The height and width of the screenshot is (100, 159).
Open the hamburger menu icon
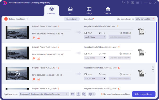tap(138, 3)
